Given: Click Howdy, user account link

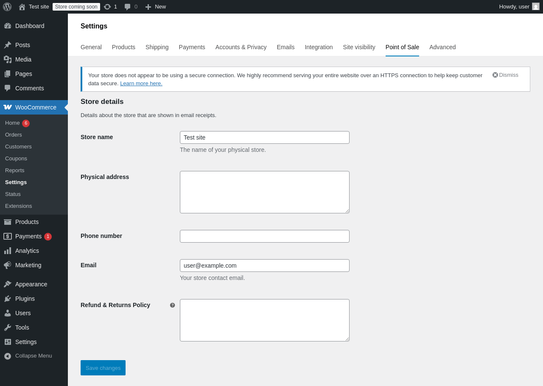Looking at the screenshot, I should point(514,6).
